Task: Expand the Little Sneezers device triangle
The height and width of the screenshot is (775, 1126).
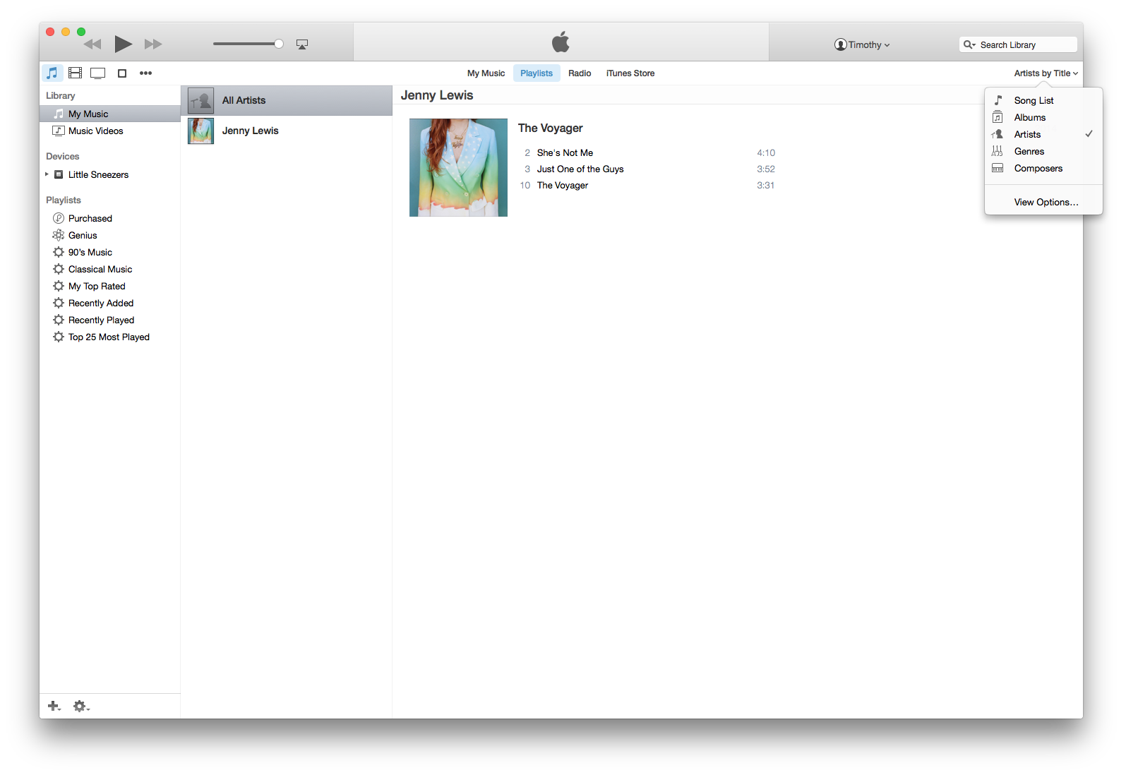Action: 47,174
